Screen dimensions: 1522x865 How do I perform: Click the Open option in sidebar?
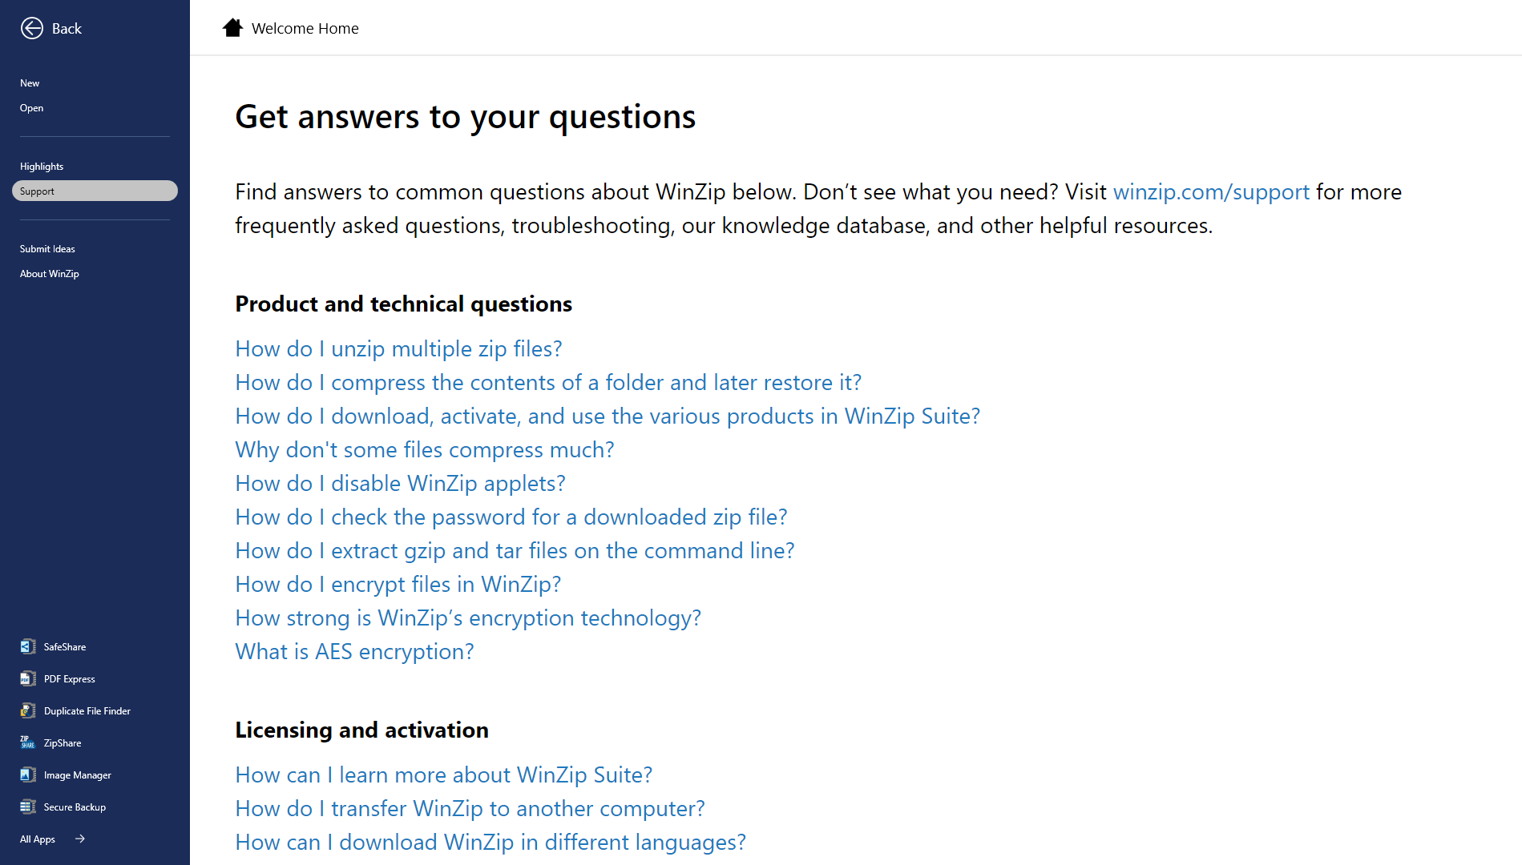[x=31, y=107]
